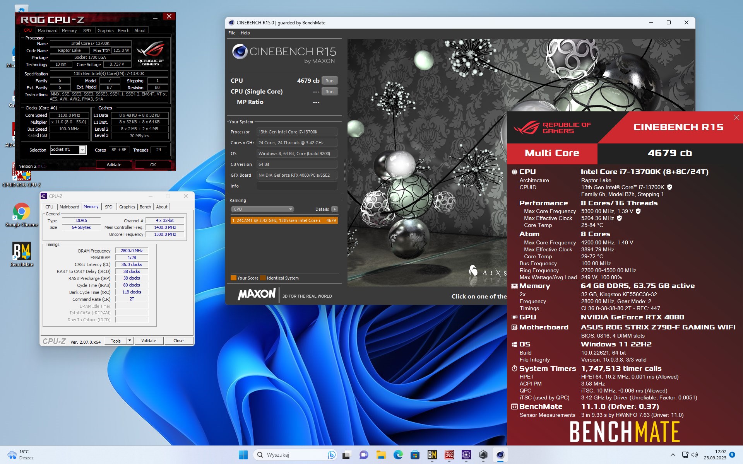Open the Help menu in Cinebench

245,33
